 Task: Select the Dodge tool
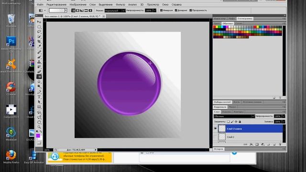(x=39, y=86)
